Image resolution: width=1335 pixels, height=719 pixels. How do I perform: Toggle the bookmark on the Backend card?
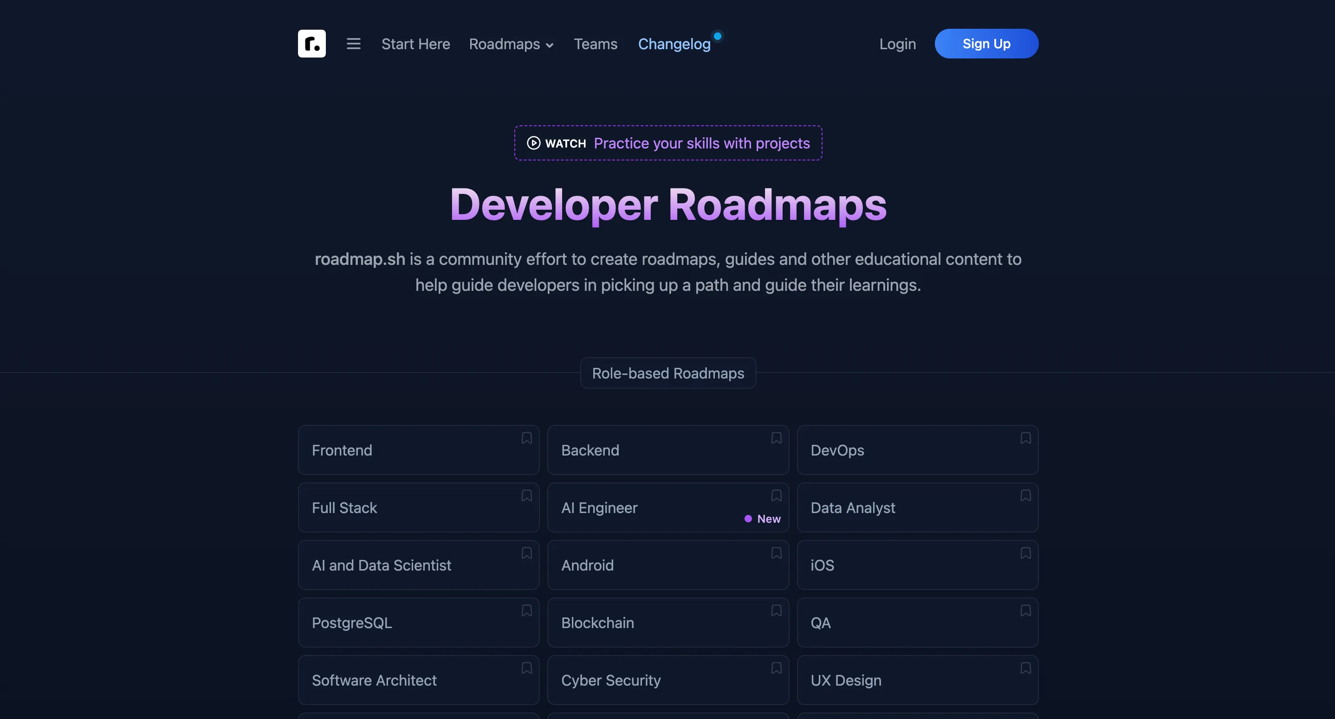(x=776, y=438)
